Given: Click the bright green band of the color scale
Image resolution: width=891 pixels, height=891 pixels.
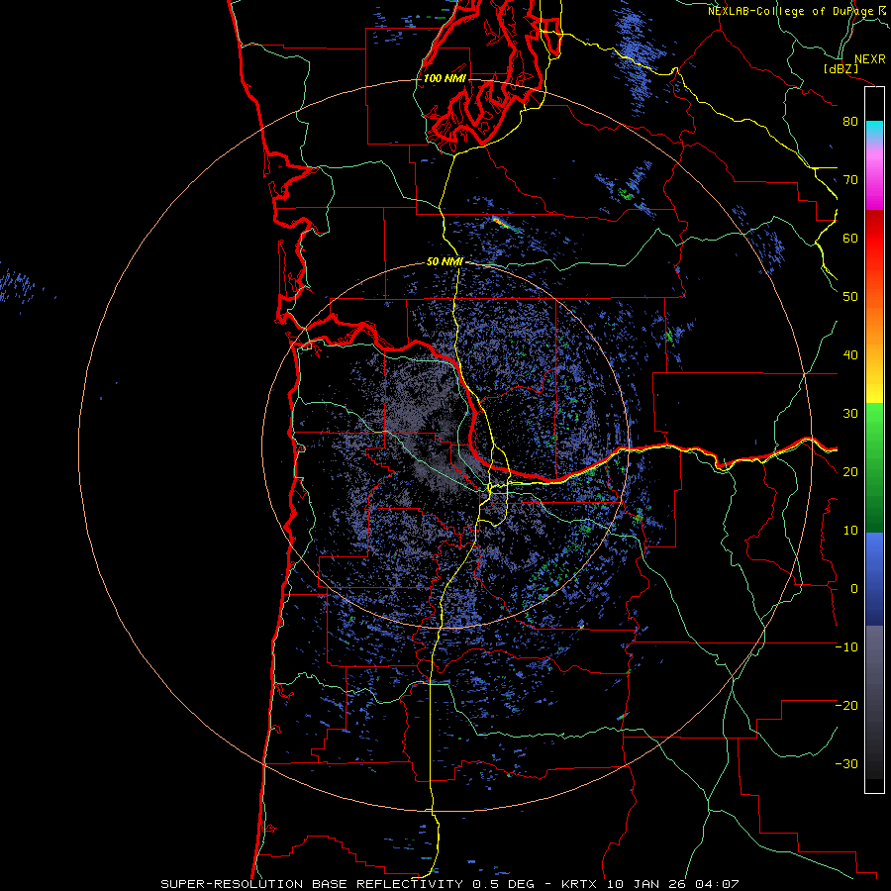Looking at the screenshot, I should click(874, 424).
